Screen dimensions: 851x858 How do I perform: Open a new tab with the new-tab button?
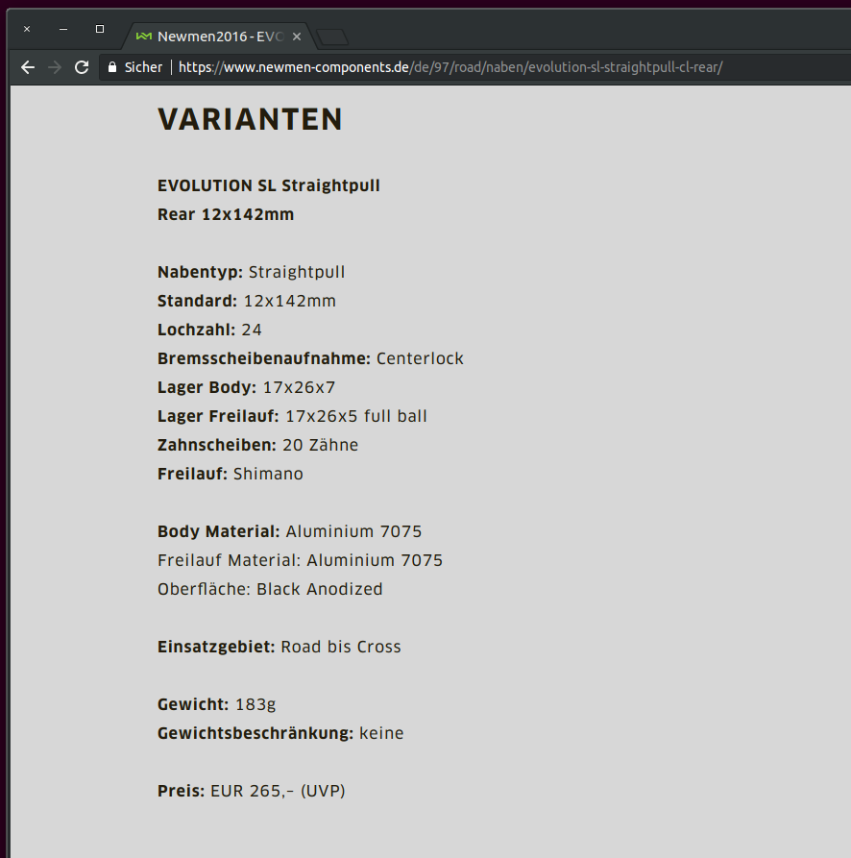pyautogui.click(x=332, y=37)
